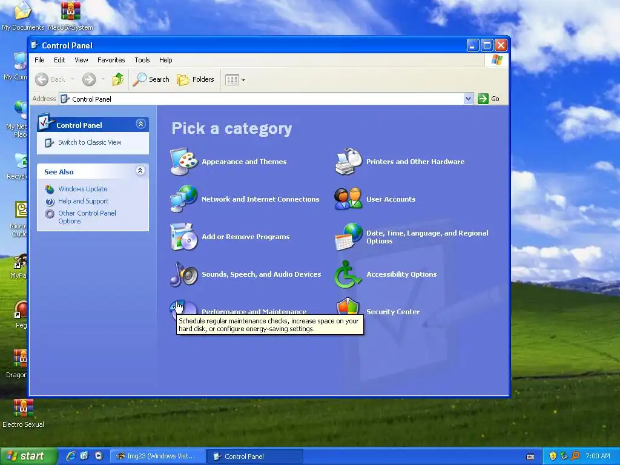Image resolution: width=620 pixels, height=465 pixels.
Task: Click the Printers and Other Hardware icon
Action: 348,161
